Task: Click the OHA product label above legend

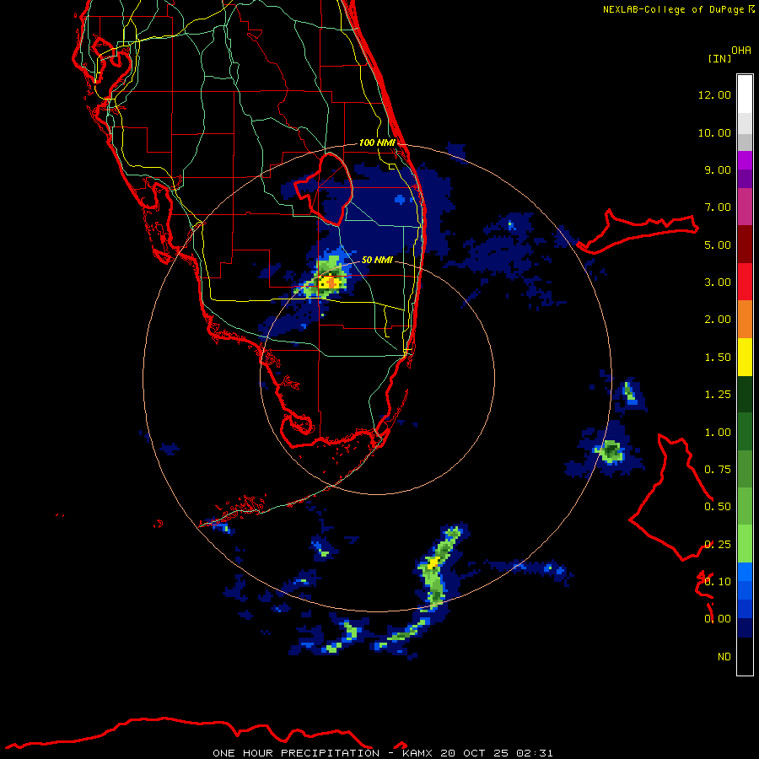Action: pyautogui.click(x=740, y=51)
